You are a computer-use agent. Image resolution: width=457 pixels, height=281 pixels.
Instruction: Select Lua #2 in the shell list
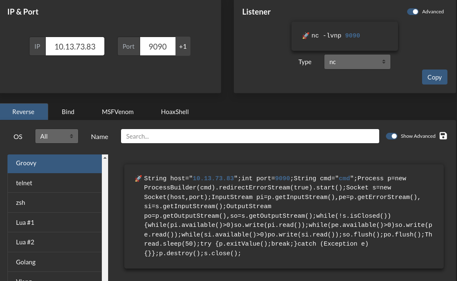55,242
